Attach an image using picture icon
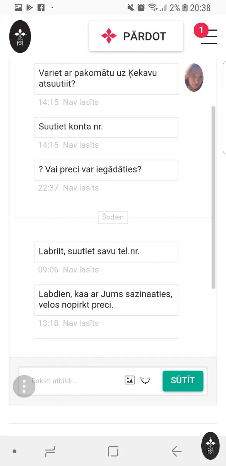226x466 pixels. click(x=130, y=380)
